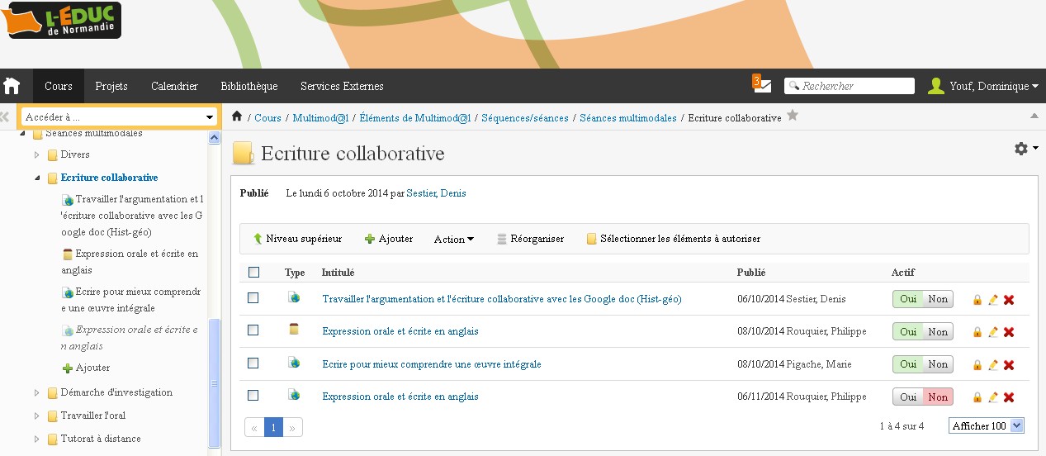Screen dimensions: 1046x456
Task: Open the notifications envelope icon
Action: click(x=762, y=86)
